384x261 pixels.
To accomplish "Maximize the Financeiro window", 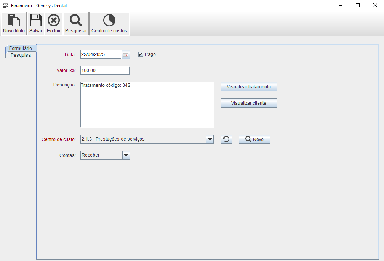I will pyautogui.click(x=358, y=5).
